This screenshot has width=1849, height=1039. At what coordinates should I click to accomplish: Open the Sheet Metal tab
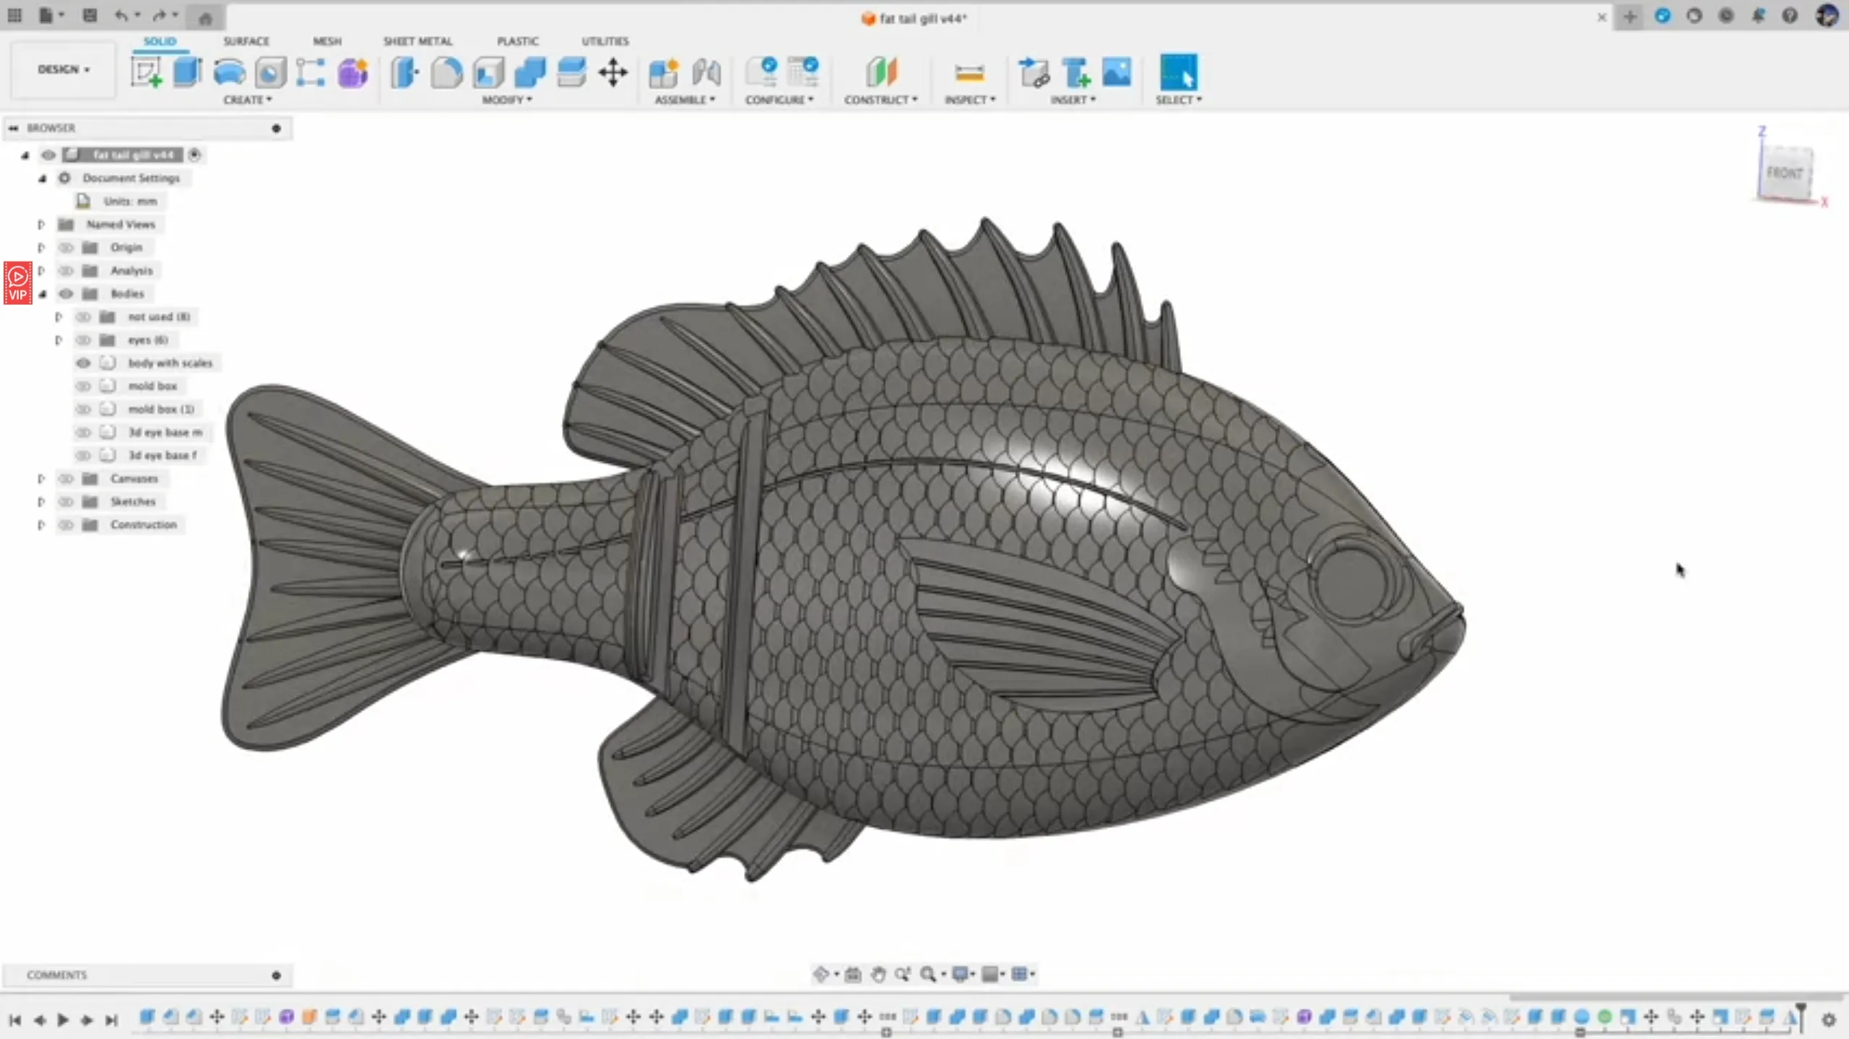[417, 41]
